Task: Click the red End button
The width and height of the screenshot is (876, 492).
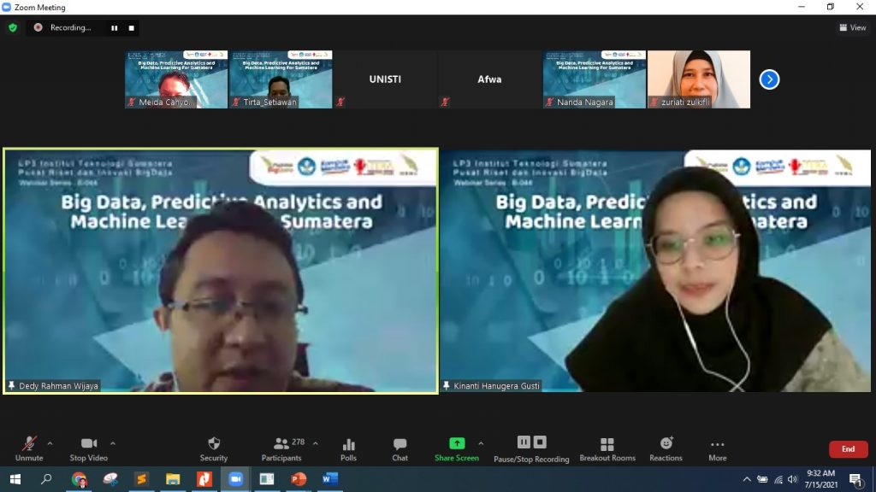Action: coord(848,449)
